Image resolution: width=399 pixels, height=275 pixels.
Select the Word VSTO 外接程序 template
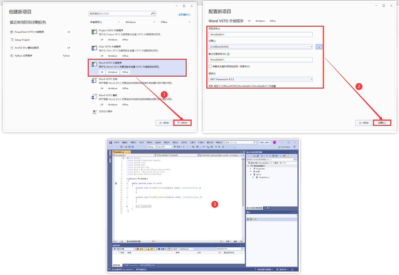coord(137,68)
